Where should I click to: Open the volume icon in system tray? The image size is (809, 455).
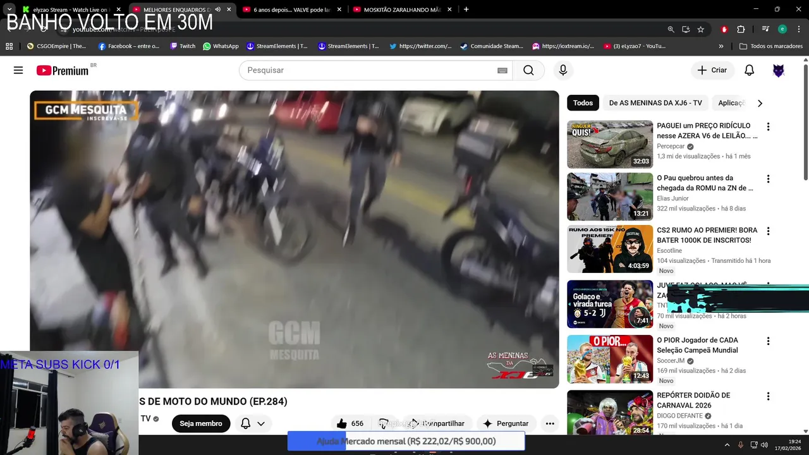point(763,445)
